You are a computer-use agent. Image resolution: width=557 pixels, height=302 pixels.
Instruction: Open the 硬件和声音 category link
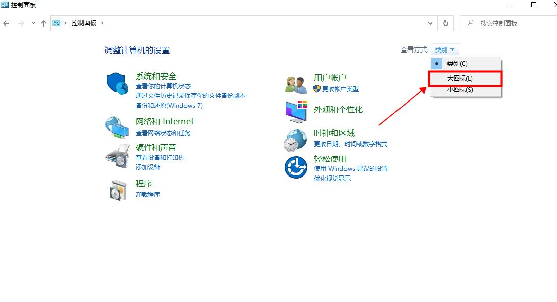(156, 147)
